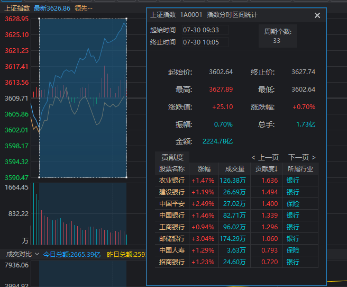This screenshot has width=347, height=287.
Task: Click the 所属行业 column header
Action: [x=300, y=169]
